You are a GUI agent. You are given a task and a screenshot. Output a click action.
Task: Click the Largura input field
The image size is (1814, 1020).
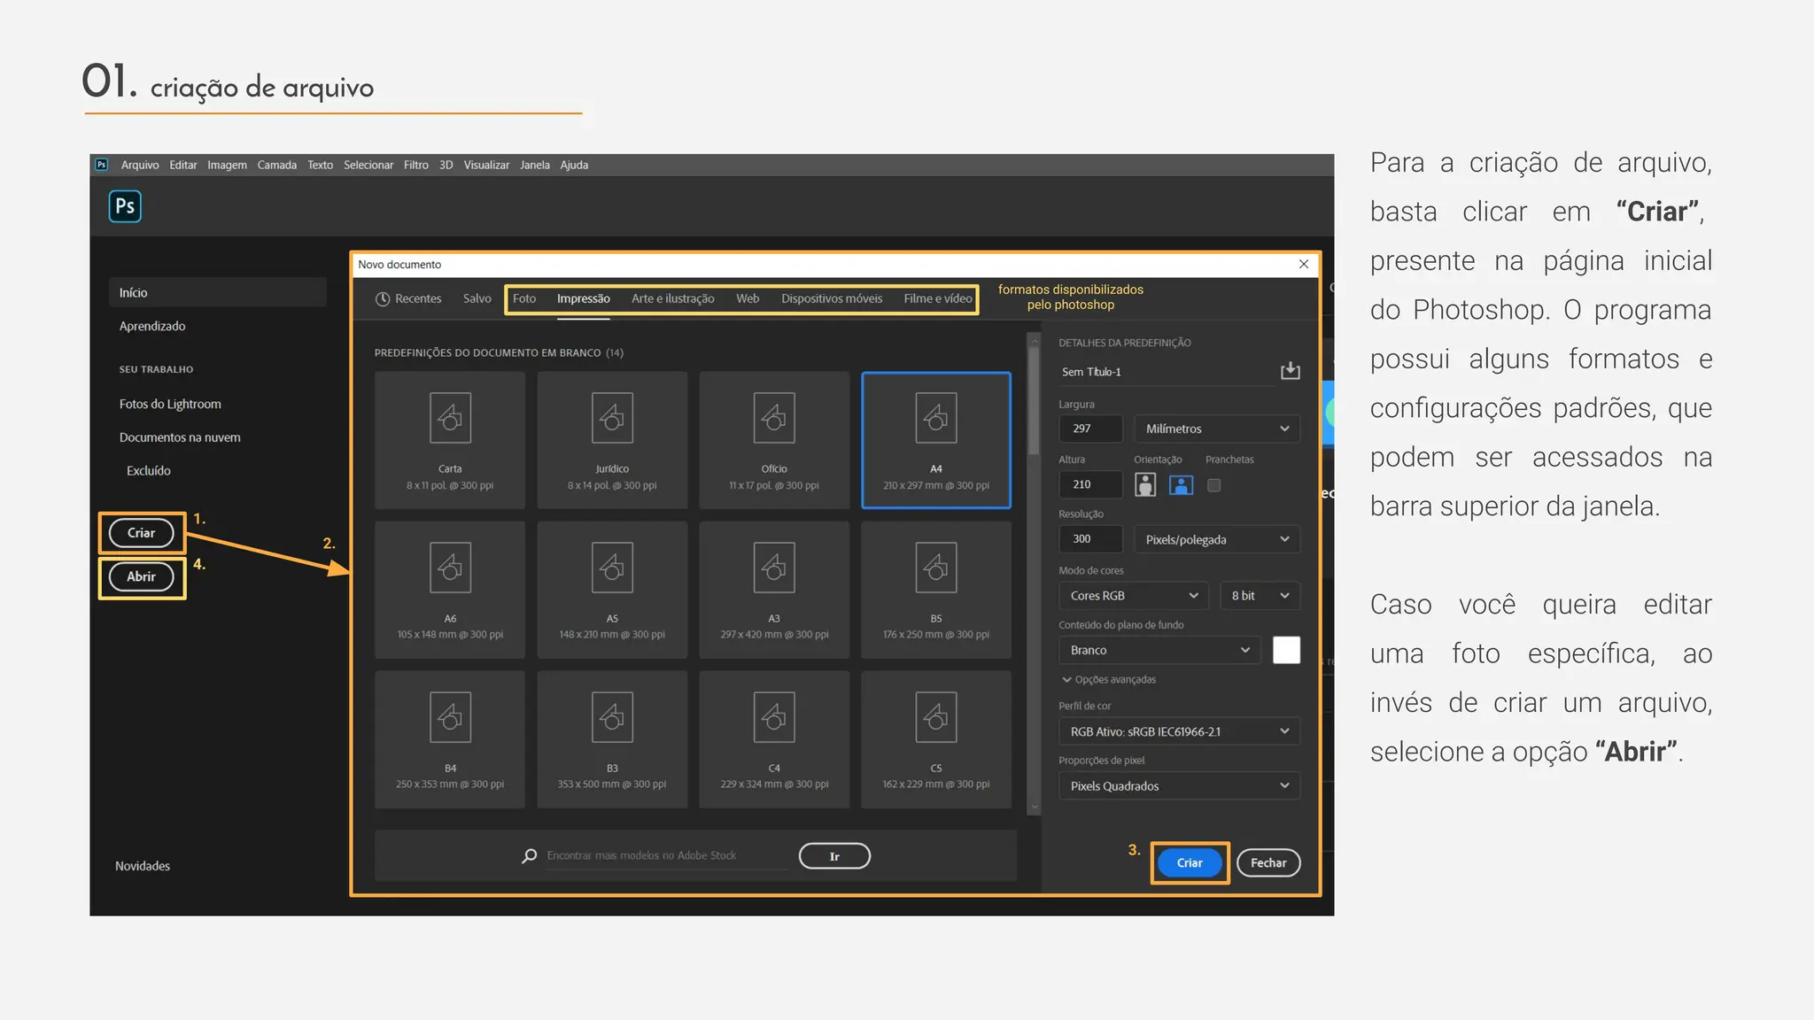(x=1090, y=429)
